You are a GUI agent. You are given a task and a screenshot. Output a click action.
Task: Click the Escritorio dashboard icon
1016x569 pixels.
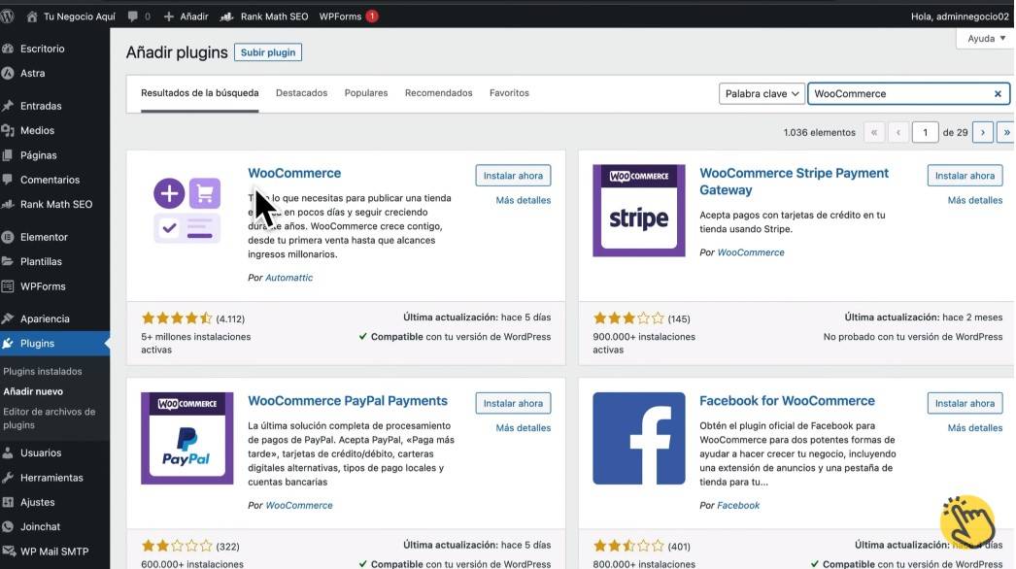tap(8, 49)
